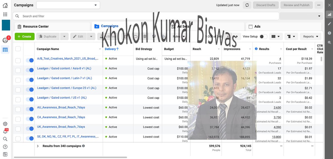This screenshot has height=159, width=333.
Task: Go to next page of campaigns arrow
Action: pos(237,37)
